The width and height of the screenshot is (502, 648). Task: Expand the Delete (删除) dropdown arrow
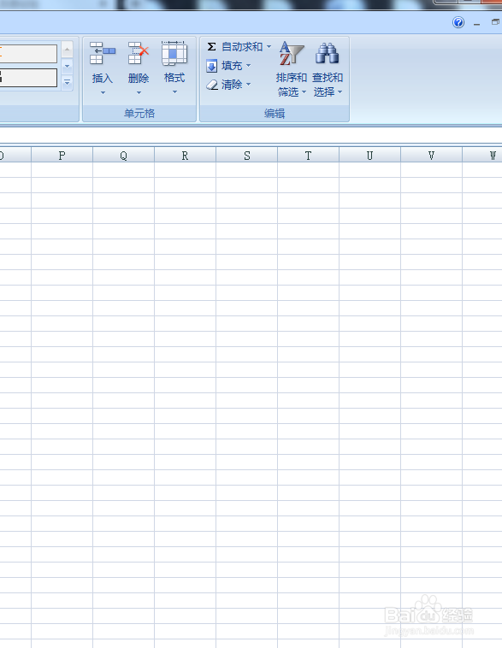139,92
